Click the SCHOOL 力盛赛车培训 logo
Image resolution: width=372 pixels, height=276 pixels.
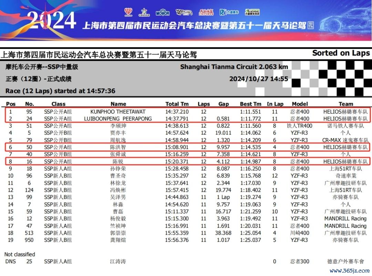click(252, 12)
